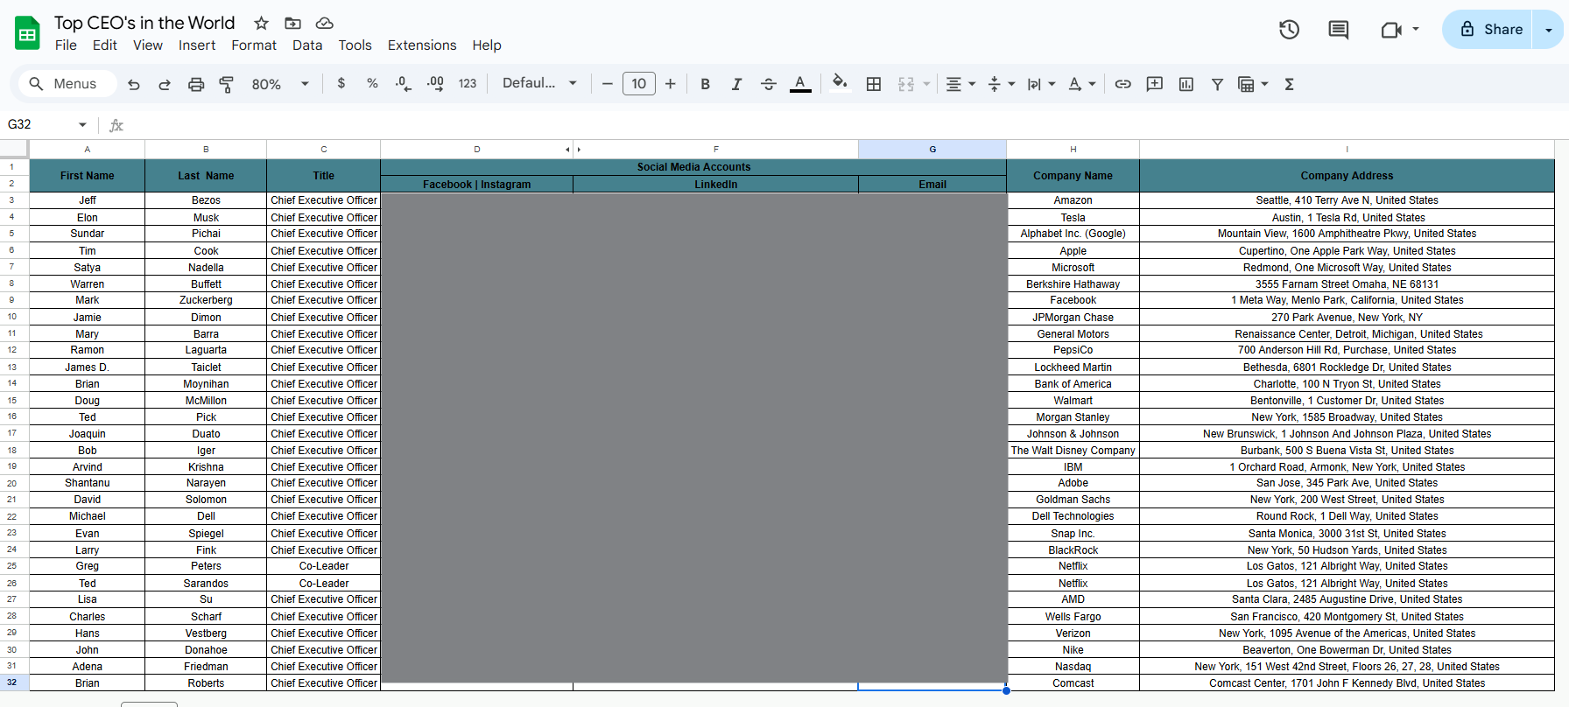This screenshot has width=1569, height=707.
Task: View cloud document status icon
Action: [x=325, y=23]
